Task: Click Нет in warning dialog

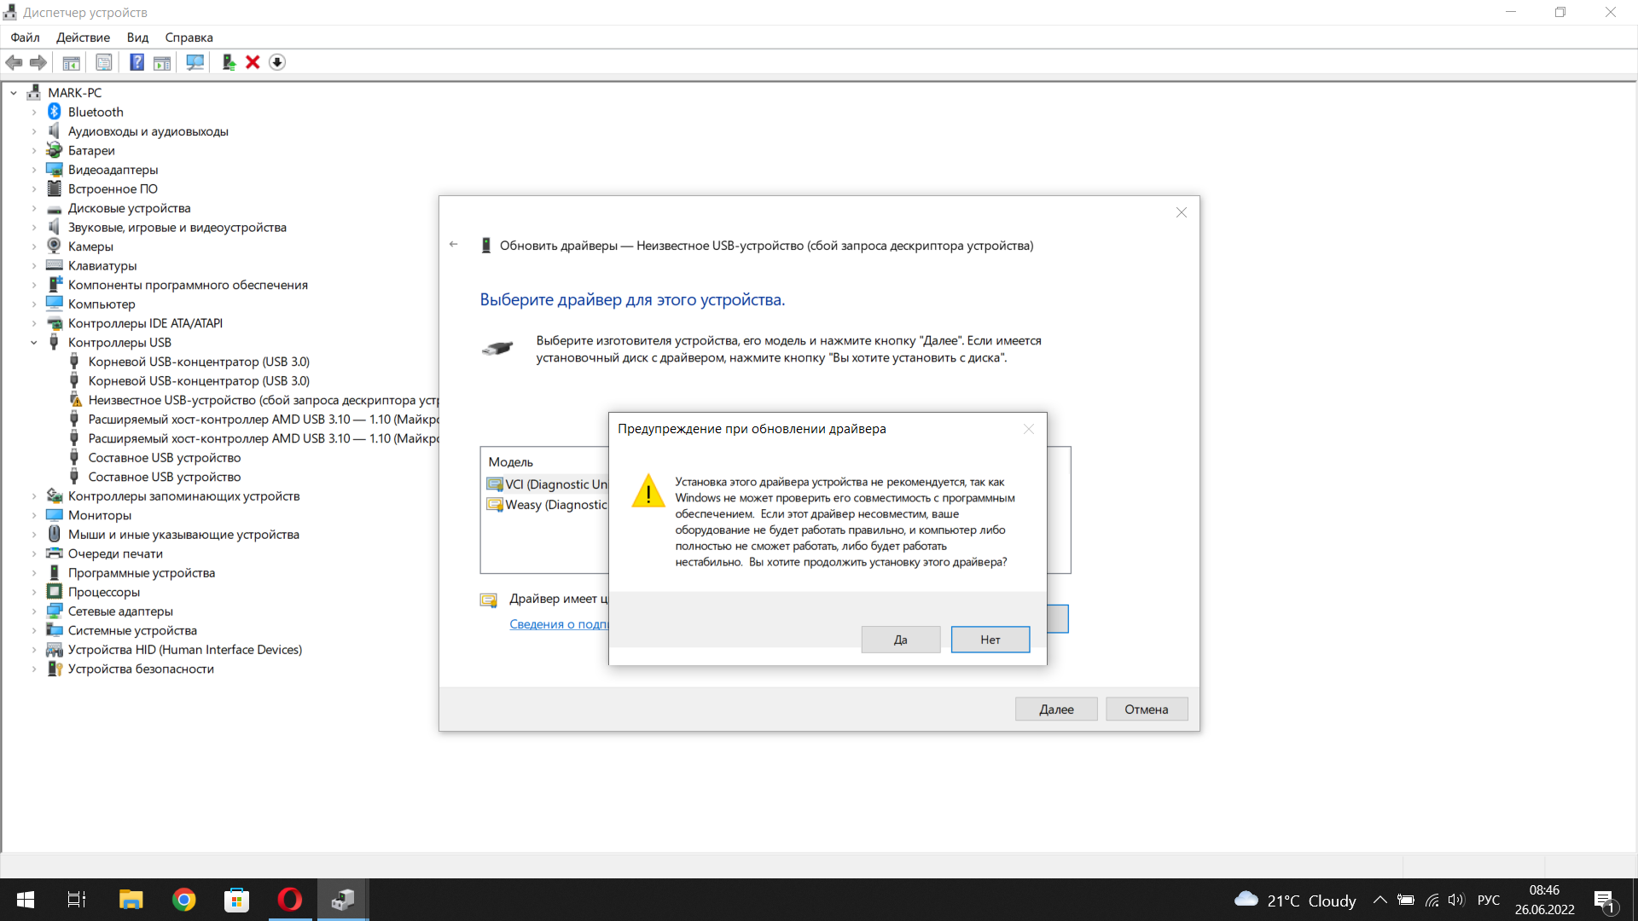Action: pos(990,640)
